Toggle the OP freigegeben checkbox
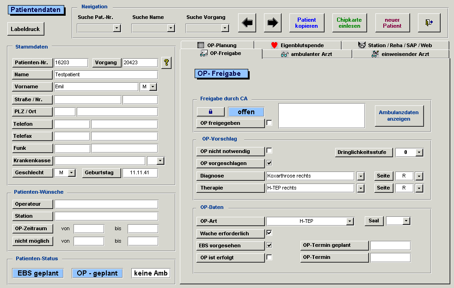The height and width of the screenshot is (288, 454). pyautogui.click(x=269, y=123)
